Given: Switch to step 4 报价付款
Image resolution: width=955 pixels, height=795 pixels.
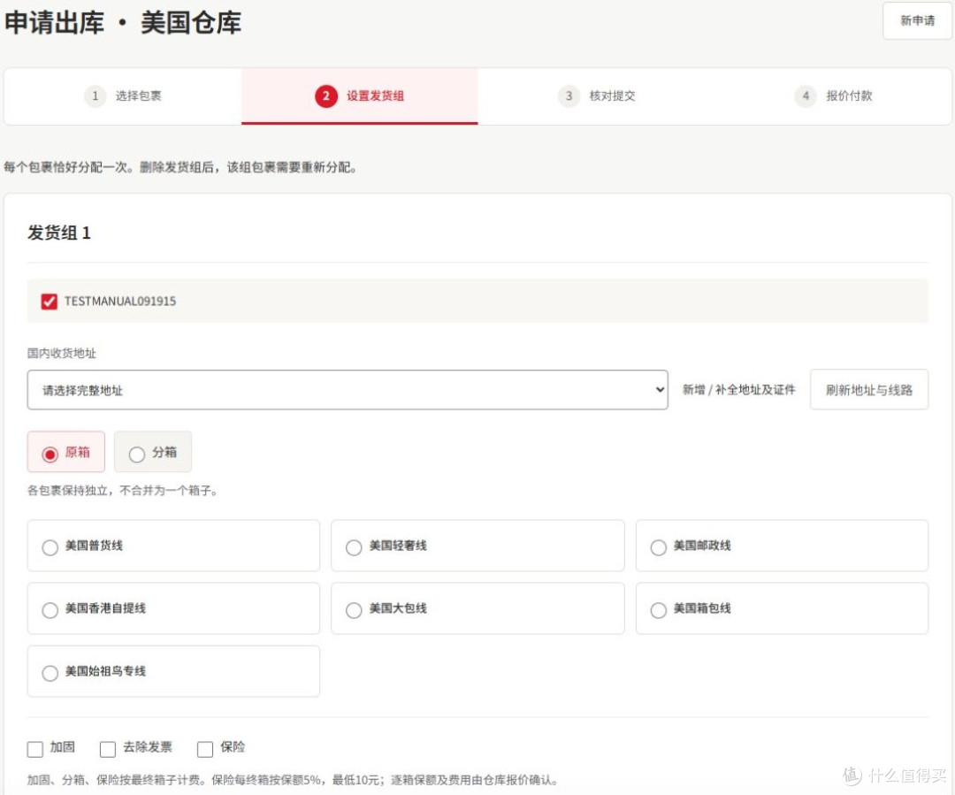Looking at the screenshot, I should click(833, 96).
